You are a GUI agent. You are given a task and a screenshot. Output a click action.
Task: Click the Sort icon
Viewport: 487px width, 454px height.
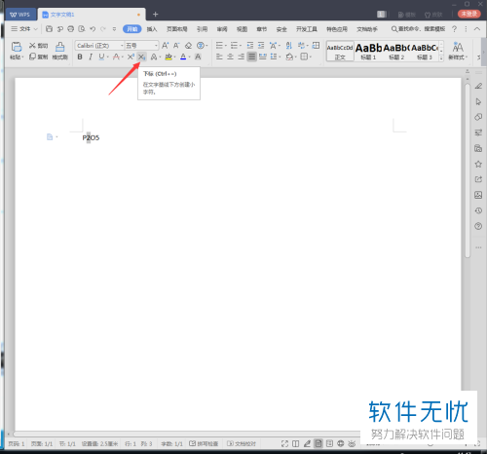coord(288,45)
